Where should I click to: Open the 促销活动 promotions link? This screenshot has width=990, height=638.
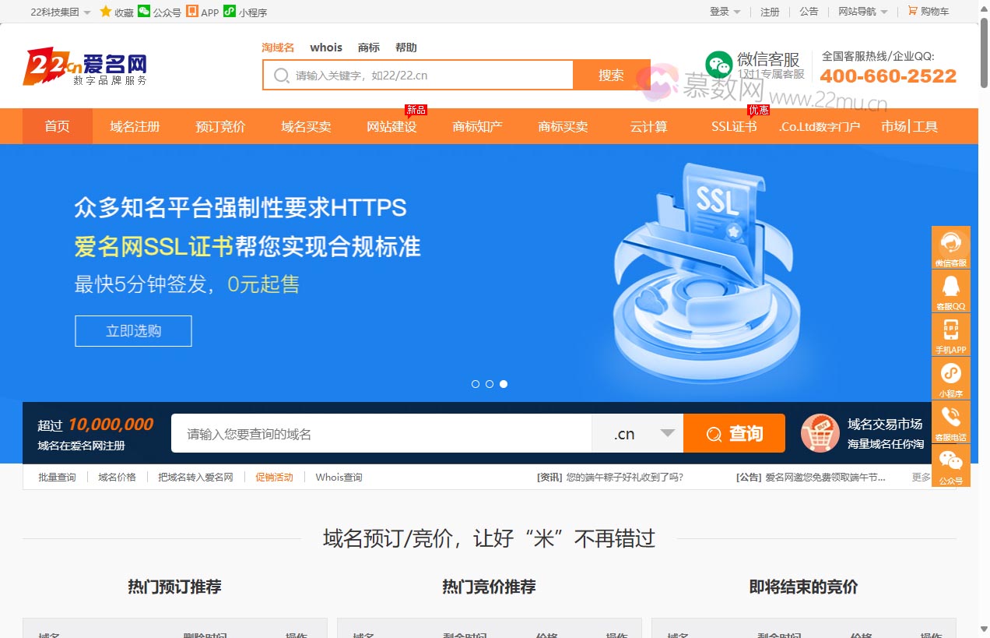tap(274, 477)
